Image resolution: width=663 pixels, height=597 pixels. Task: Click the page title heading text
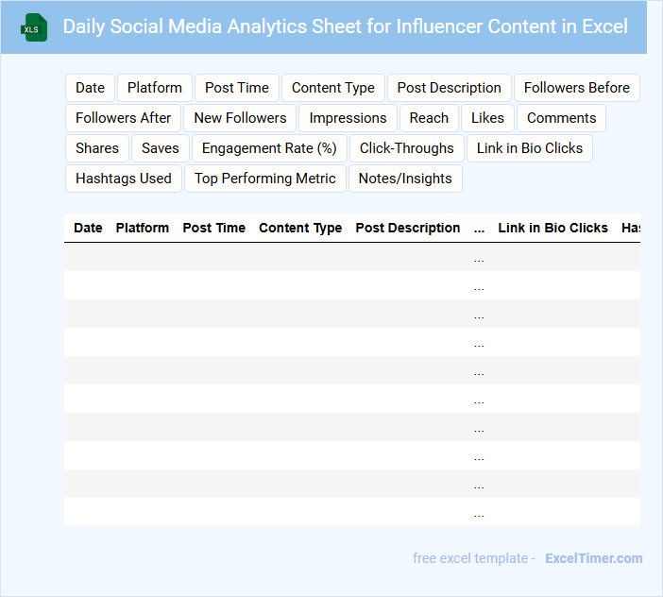[x=345, y=26]
